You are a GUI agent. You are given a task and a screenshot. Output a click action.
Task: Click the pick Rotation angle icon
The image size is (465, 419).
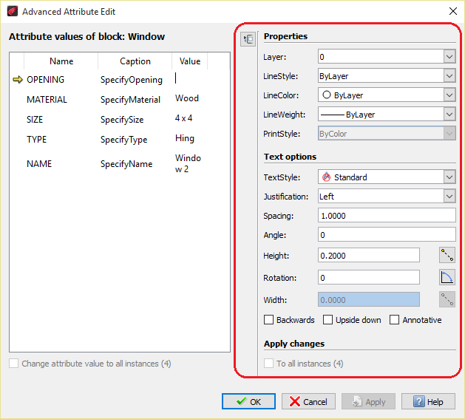[447, 278]
